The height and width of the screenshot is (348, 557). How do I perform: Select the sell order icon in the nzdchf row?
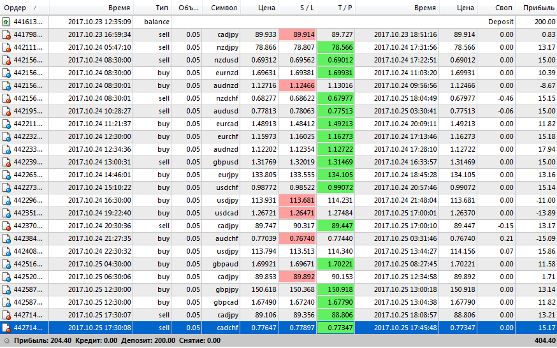click(6, 99)
